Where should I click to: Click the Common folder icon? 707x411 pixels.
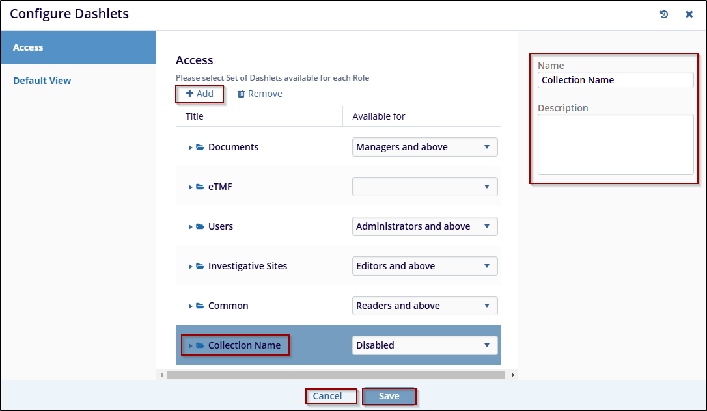[x=201, y=306]
